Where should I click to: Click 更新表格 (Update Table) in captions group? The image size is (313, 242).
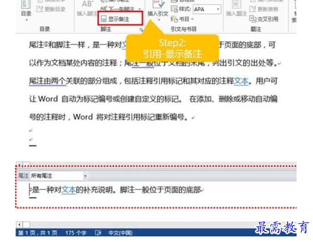pyautogui.click(x=264, y=9)
